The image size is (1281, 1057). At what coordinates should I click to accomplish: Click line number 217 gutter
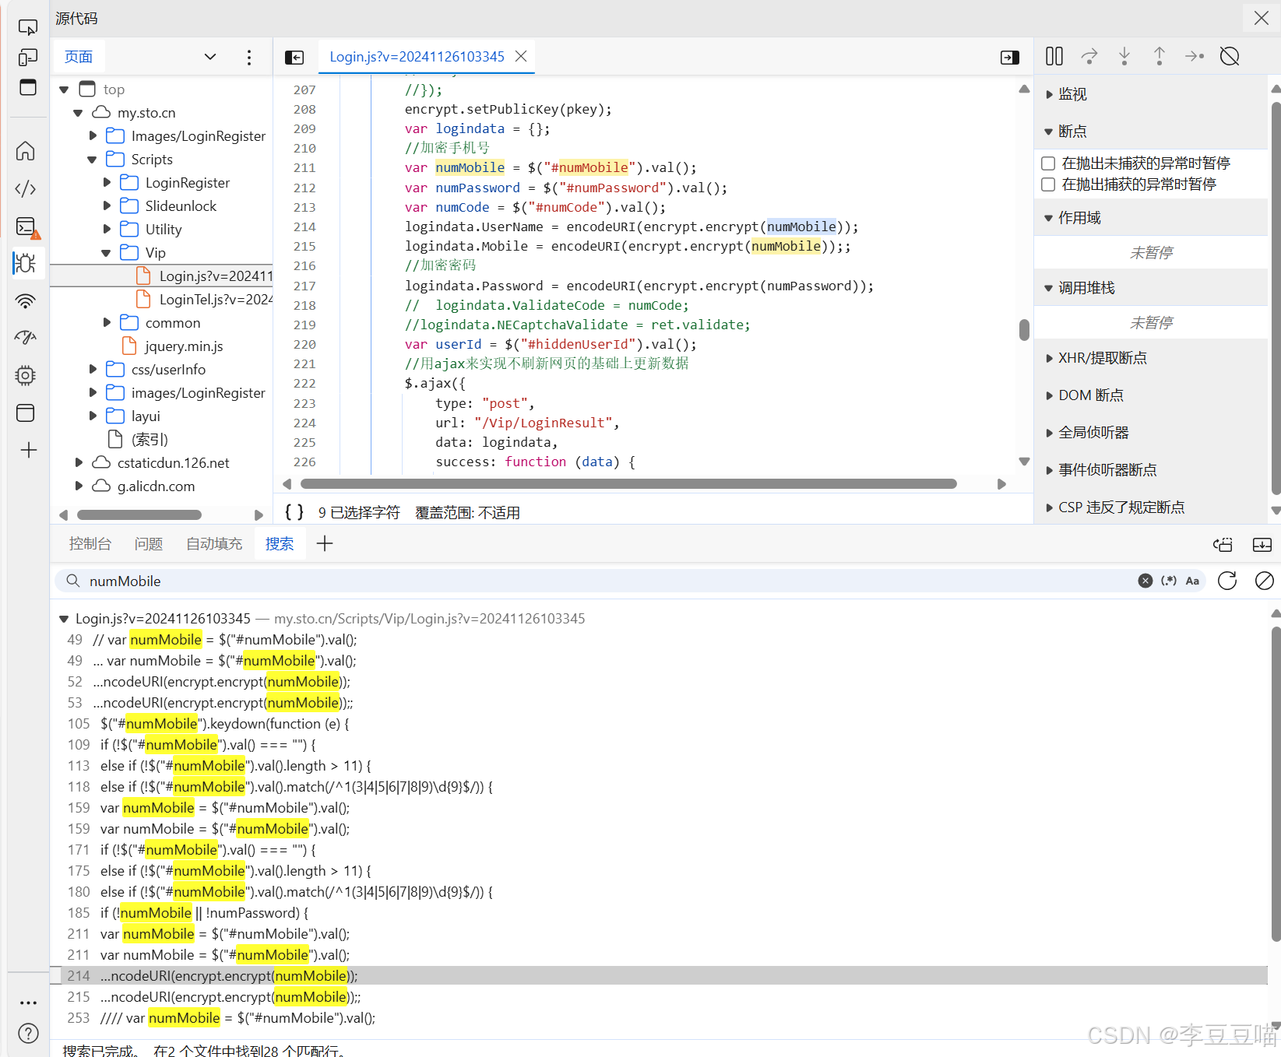point(304,286)
